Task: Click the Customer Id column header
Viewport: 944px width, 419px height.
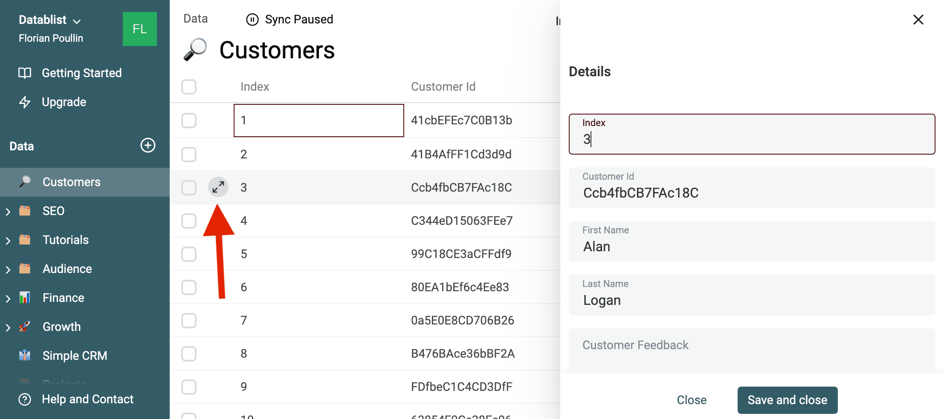Action: (443, 86)
